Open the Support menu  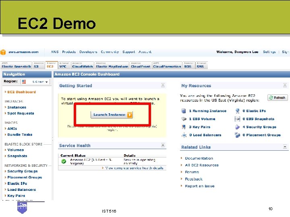129,52
